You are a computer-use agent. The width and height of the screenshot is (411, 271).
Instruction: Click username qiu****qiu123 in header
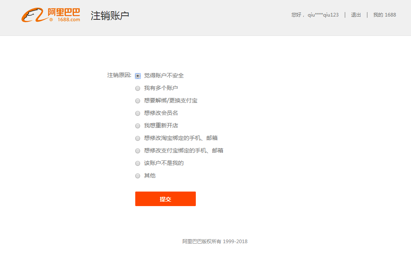click(323, 15)
